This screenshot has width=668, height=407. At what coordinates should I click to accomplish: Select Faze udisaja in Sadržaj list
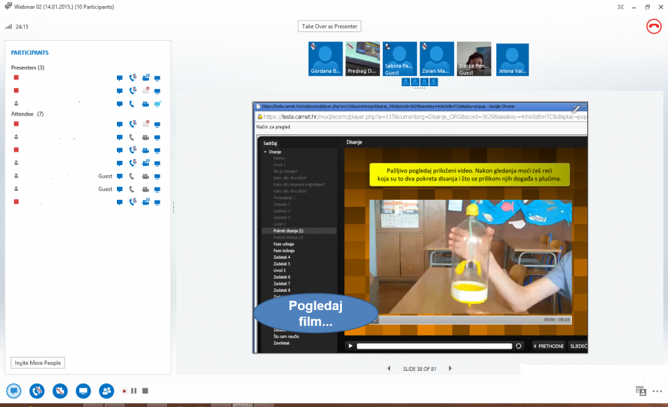[284, 244]
